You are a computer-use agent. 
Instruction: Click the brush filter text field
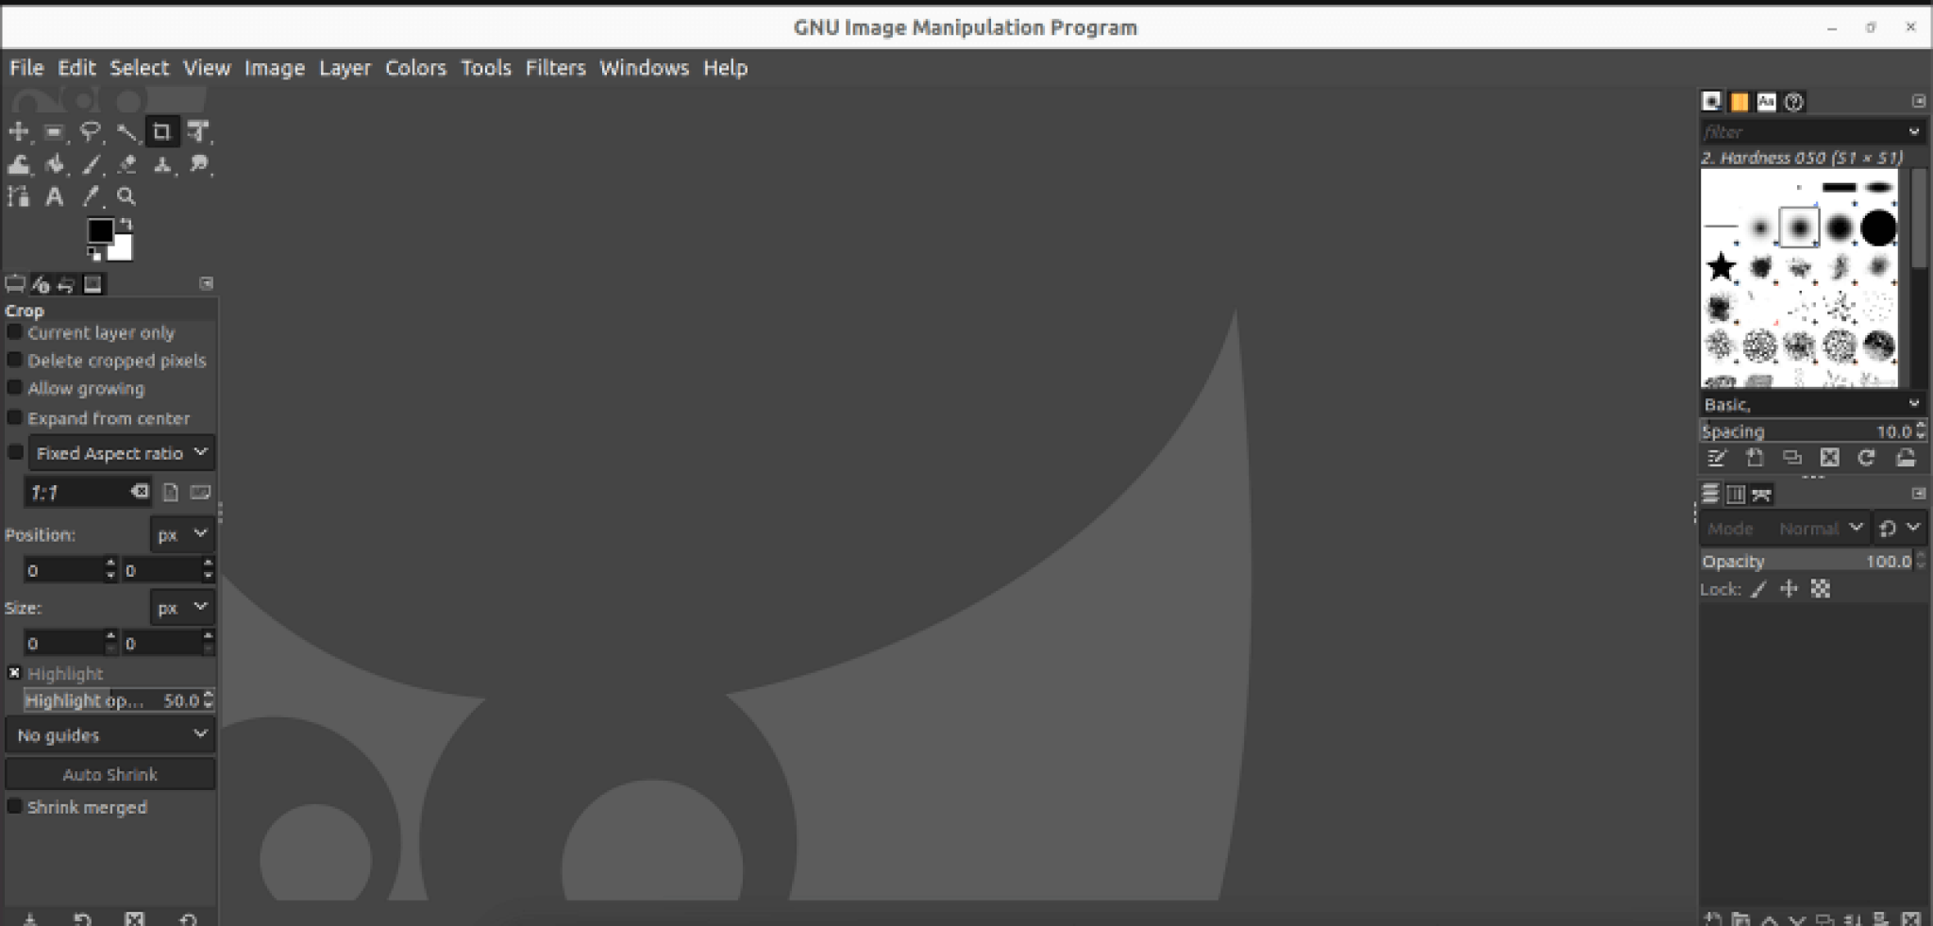point(1803,132)
